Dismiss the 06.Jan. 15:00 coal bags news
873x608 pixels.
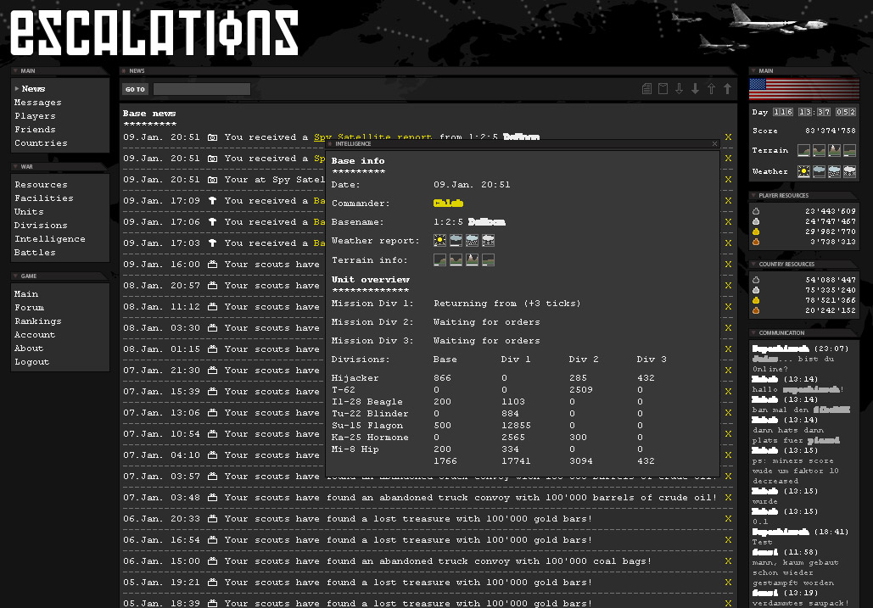[x=728, y=561]
